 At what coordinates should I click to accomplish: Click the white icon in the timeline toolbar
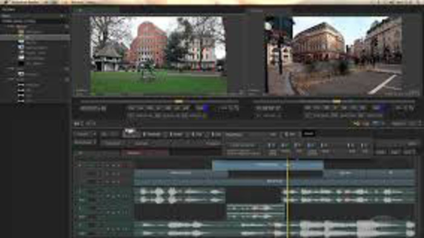pos(130,133)
